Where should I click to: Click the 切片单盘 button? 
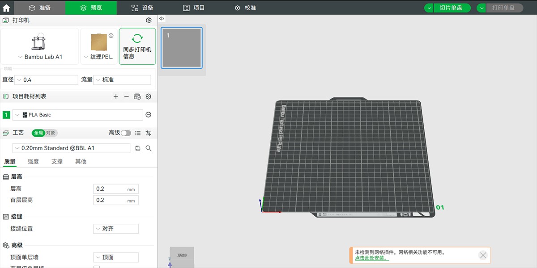[x=452, y=8]
